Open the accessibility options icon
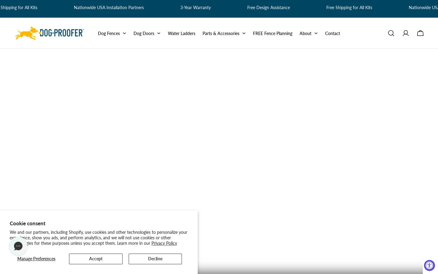Image resolution: width=438 pixels, height=274 pixels. (429, 265)
